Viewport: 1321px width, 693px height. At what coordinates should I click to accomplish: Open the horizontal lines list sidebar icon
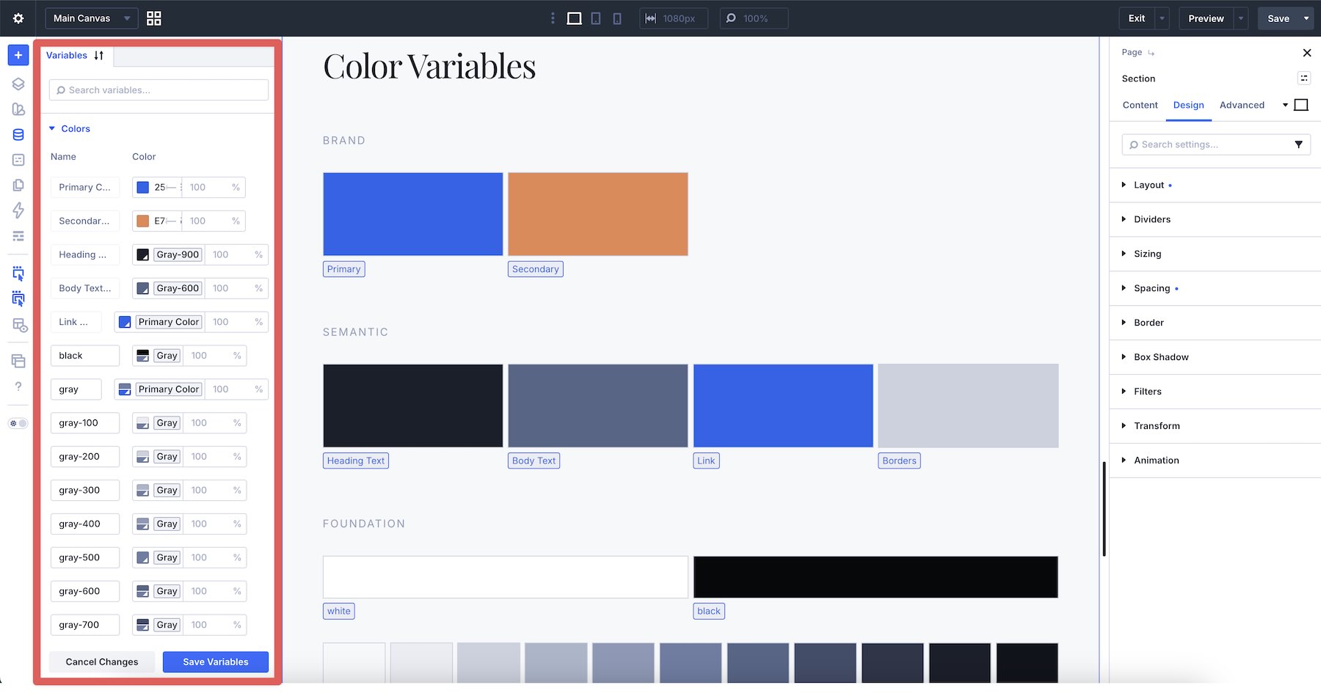pyautogui.click(x=18, y=236)
